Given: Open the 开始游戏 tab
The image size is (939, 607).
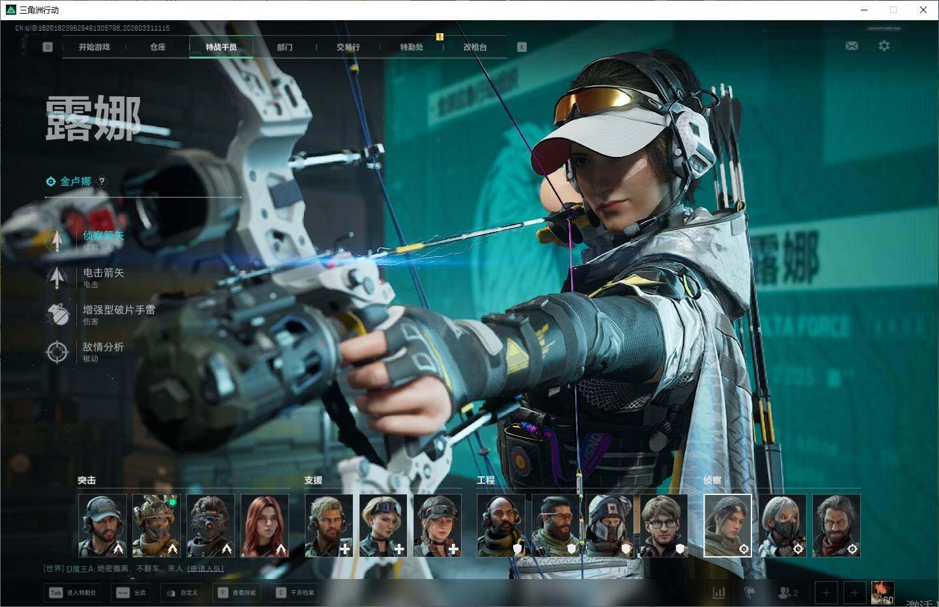Looking at the screenshot, I should pos(94,47).
